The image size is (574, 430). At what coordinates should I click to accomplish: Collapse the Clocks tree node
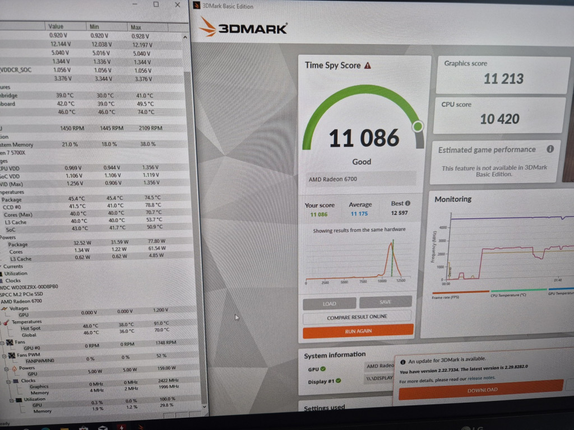8,382
